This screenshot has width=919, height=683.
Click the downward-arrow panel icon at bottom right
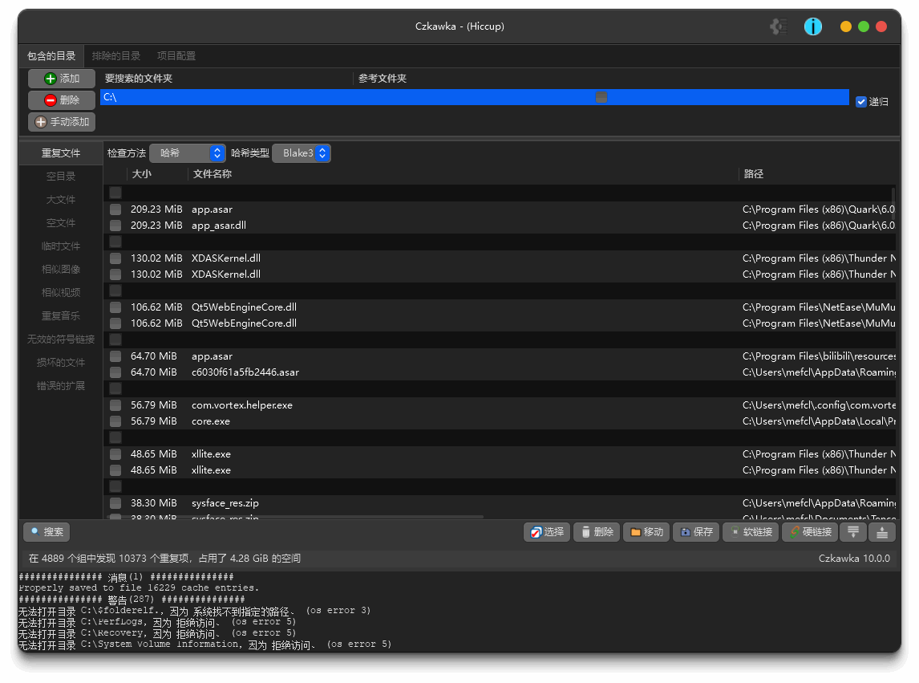882,532
